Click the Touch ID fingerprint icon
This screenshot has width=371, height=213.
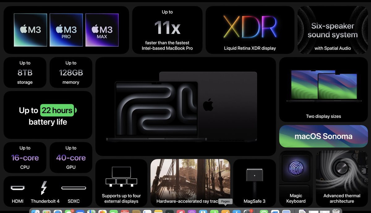pyautogui.click(x=296, y=168)
